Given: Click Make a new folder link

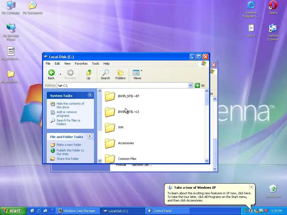Looking at the screenshot, I should coord(69,145).
